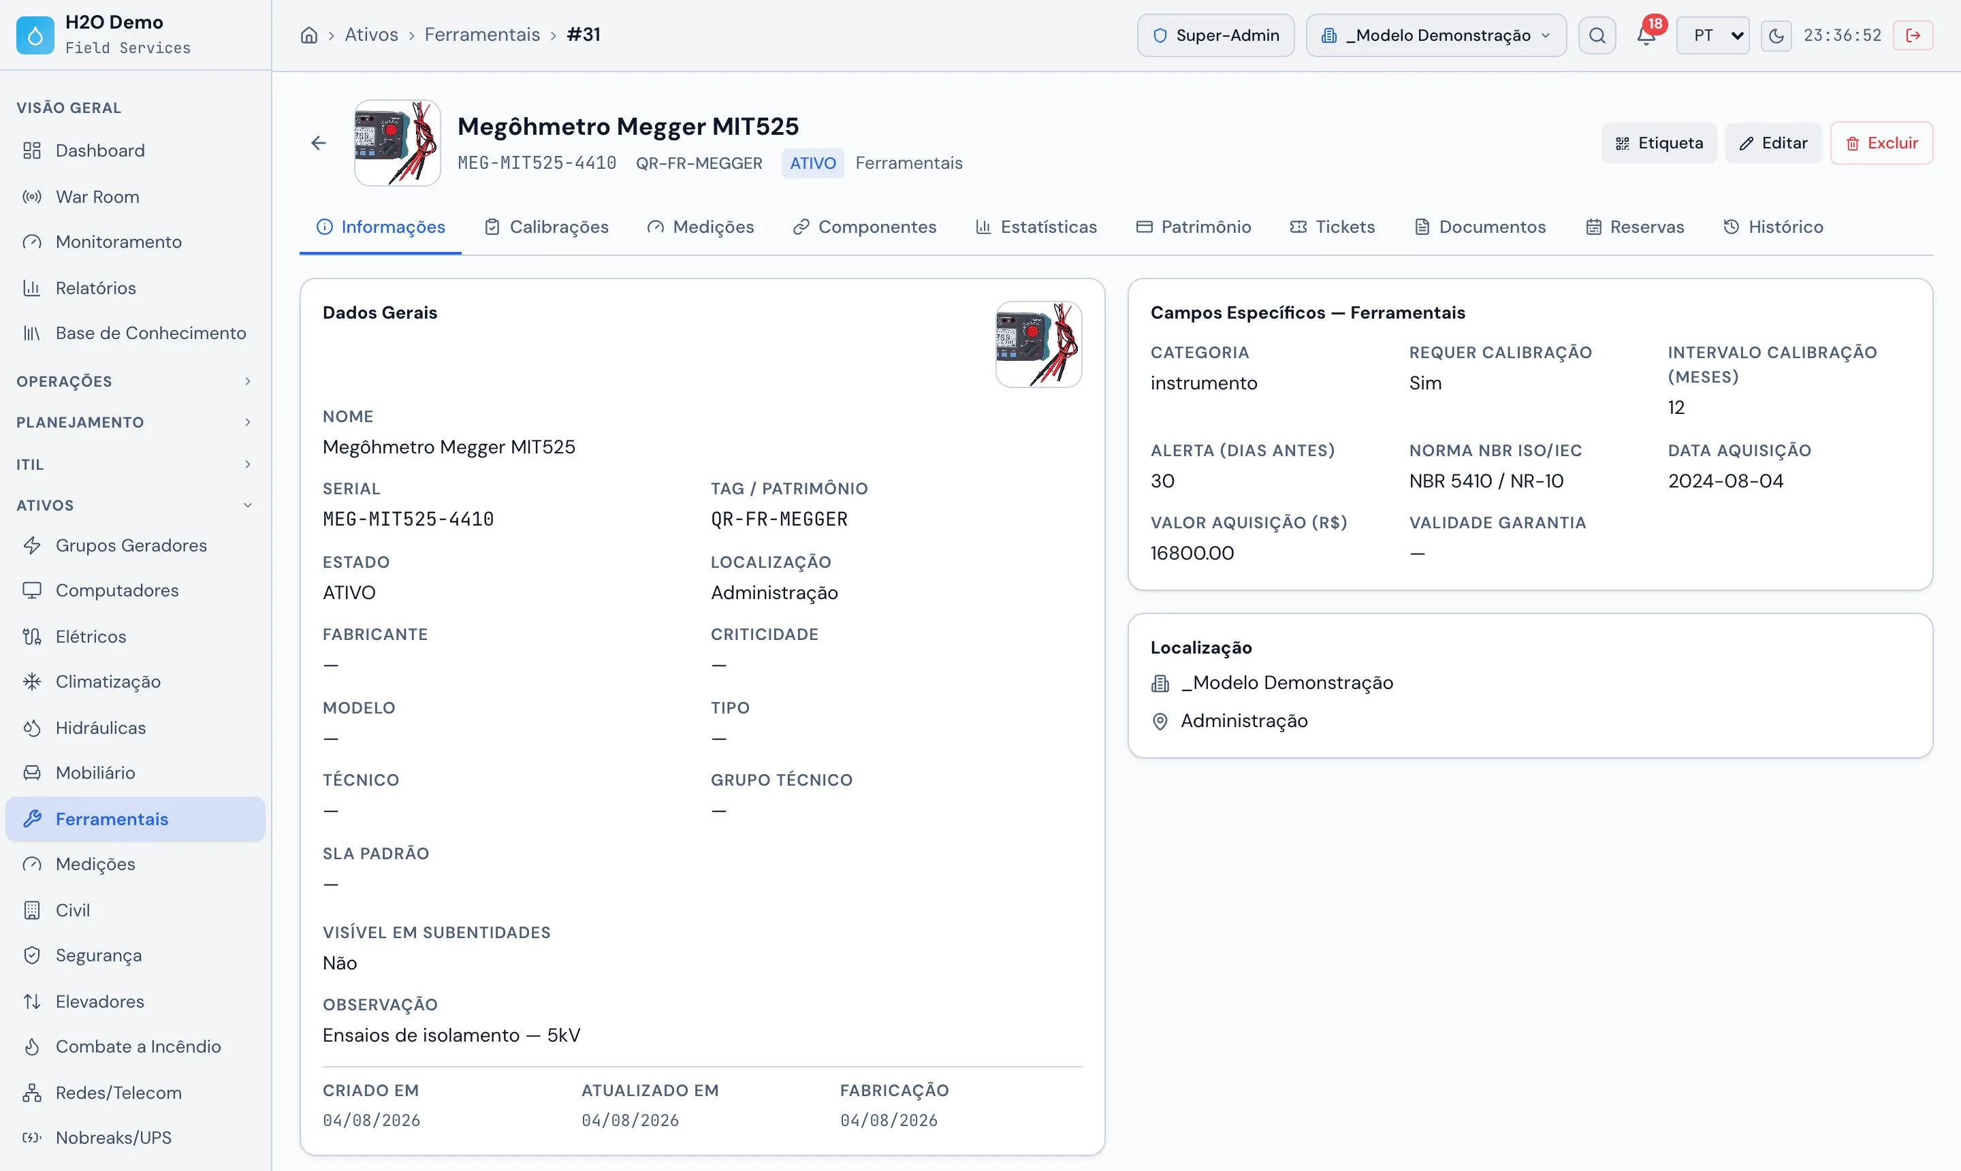Click asset photo beside the title

click(397, 143)
